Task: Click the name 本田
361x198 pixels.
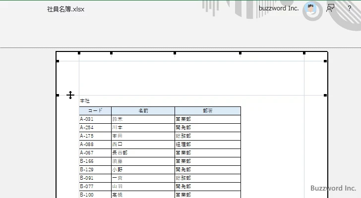Action: click(x=117, y=136)
